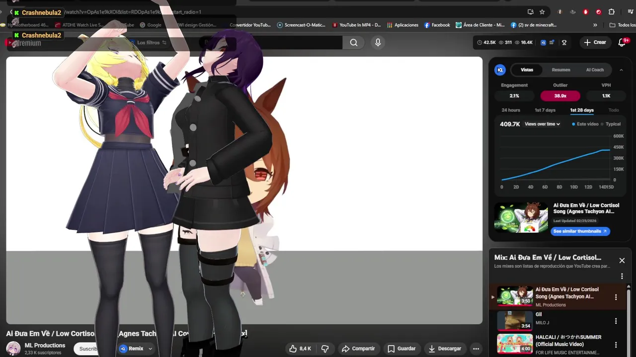Toggle Este vídeo chart series
This screenshot has height=357, width=636.
(585, 124)
